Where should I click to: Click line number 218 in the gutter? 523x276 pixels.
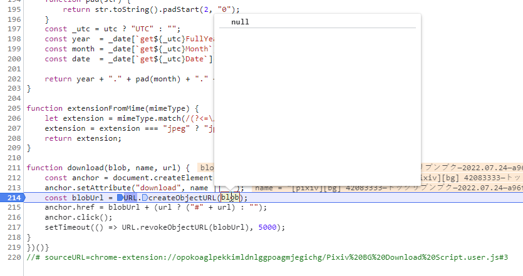[x=14, y=237]
